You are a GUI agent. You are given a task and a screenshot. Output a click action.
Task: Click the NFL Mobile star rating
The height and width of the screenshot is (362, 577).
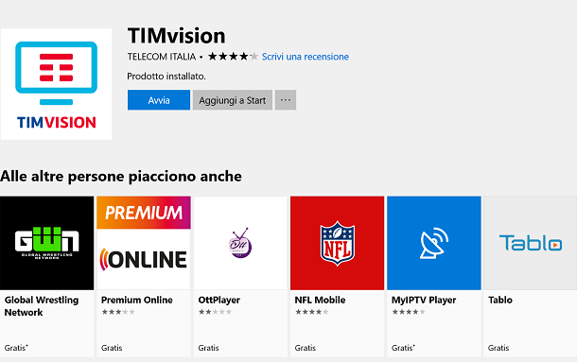pyautogui.click(x=312, y=312)
